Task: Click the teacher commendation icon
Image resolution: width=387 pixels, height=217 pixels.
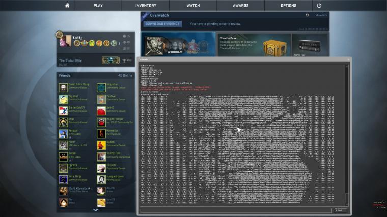Action: click(x=124, y=42)
